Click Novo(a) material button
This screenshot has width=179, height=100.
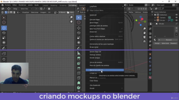click(168, 40)
